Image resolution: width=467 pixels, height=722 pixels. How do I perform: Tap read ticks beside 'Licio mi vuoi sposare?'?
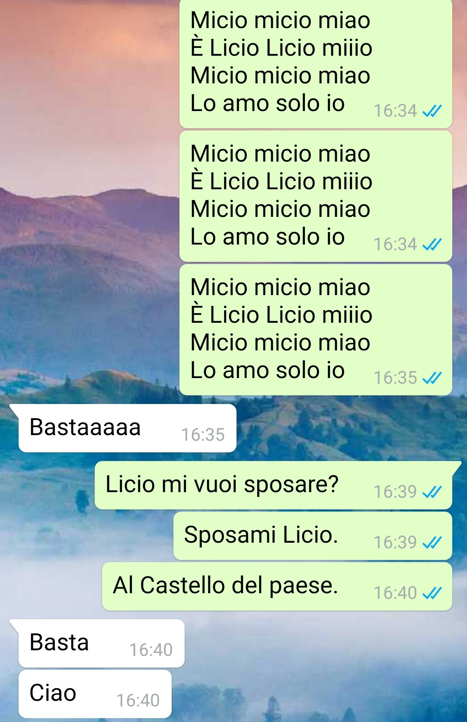[x=432, y=492]
